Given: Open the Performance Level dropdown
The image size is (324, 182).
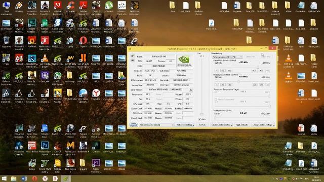Looking at the screenshot, I should tap(227, 57).
